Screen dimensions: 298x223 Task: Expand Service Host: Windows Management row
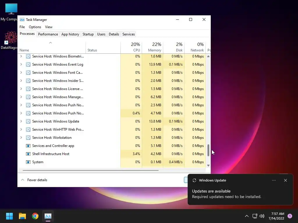21,97
